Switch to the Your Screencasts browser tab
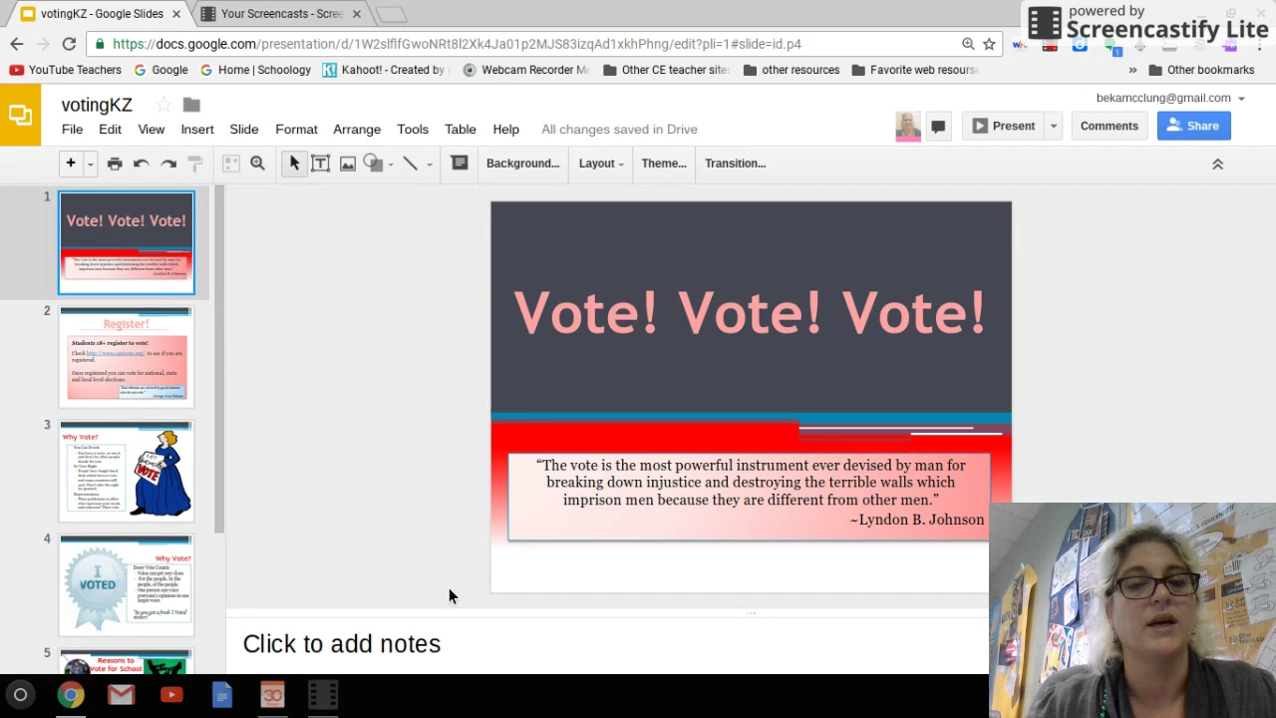 click(280, 14)
